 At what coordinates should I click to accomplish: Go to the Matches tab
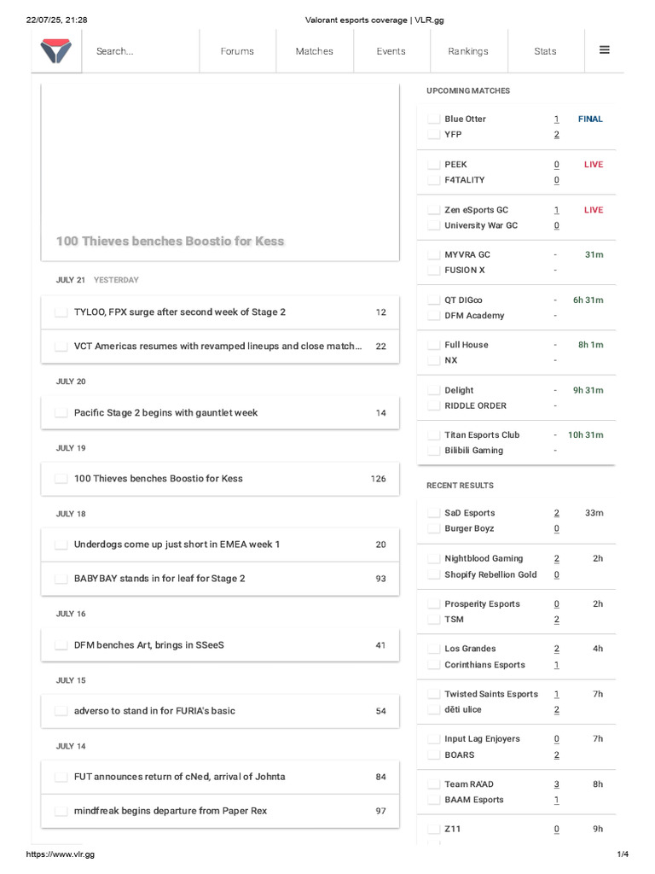(x=314, y=51)
